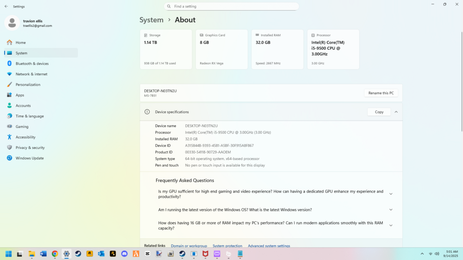Launch File Explorer from the taskbar
The width and height of the screenshot is (463, 260).
(31, 254)
